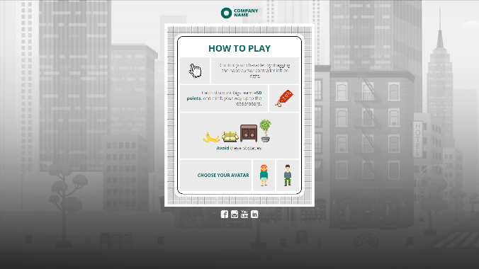
Task: Open the Instagram social icon
Action: 235,214
